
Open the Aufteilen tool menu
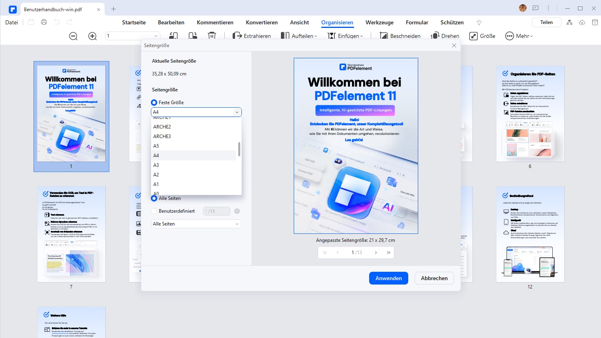[x=299, y=36]
